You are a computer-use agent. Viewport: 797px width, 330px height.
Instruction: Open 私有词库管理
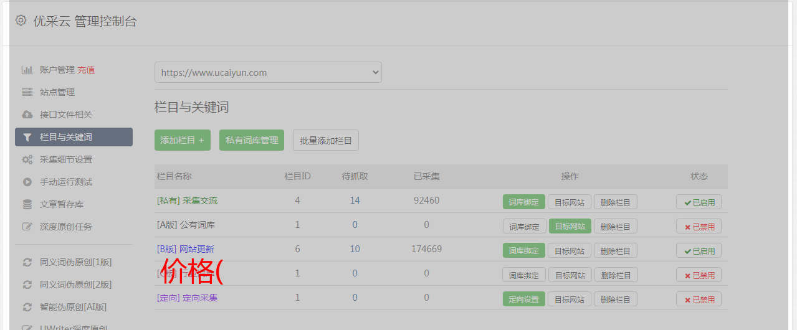coord(252,140)
